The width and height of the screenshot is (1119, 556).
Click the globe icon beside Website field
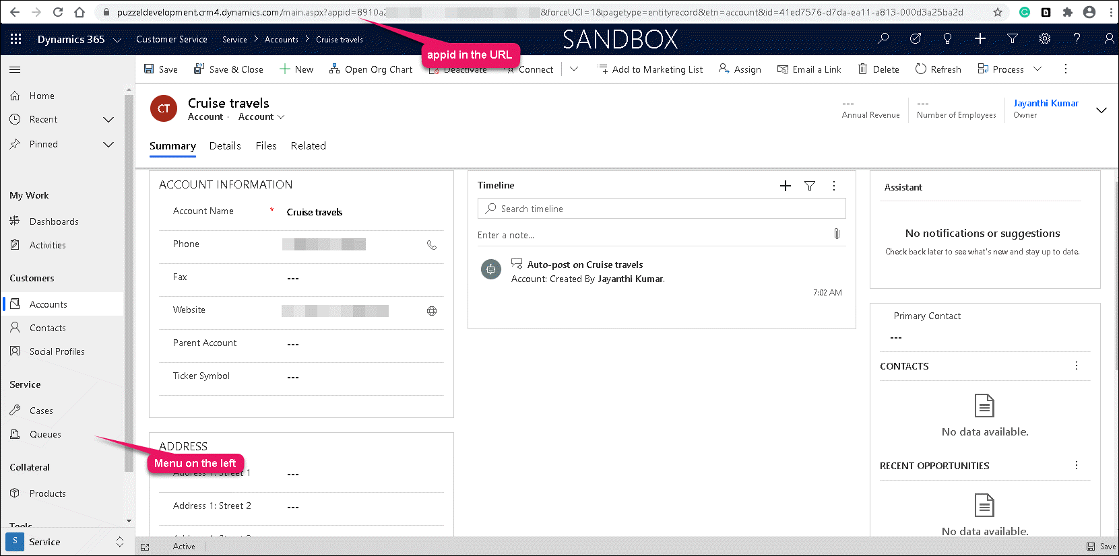tap(432, 311)
